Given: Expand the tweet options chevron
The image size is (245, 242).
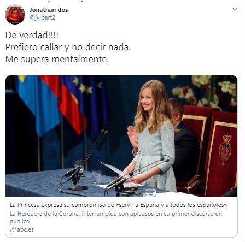Looking at the screenshot, I should point(235,9).
